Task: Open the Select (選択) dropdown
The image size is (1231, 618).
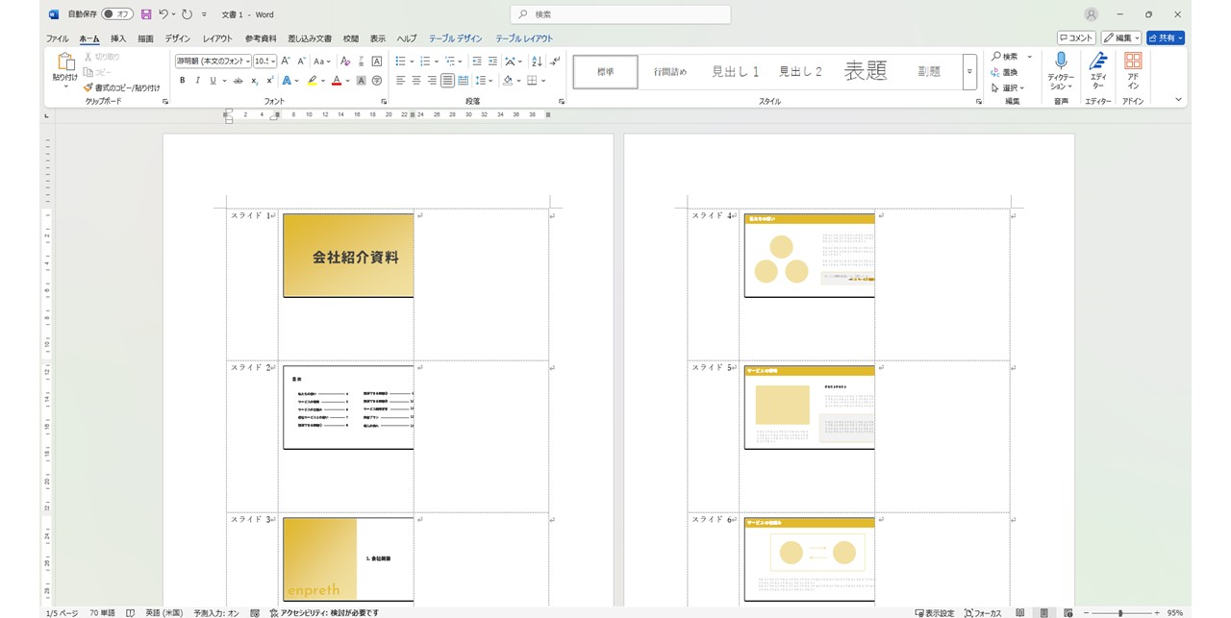Action: pos(1008,87)
